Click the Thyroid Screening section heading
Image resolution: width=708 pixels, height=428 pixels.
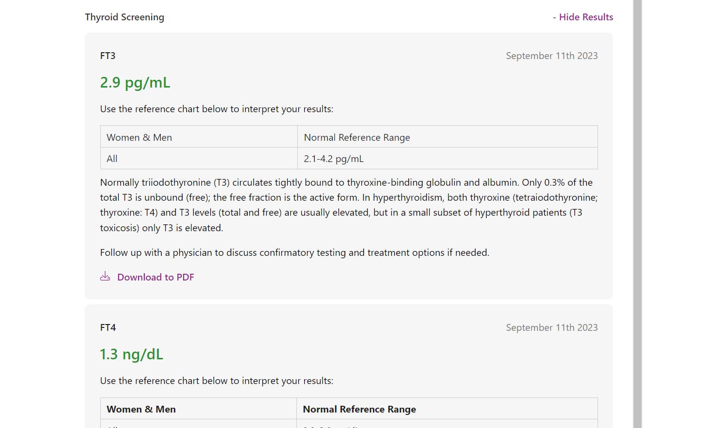pyautogui.click(x=124, y=17)
